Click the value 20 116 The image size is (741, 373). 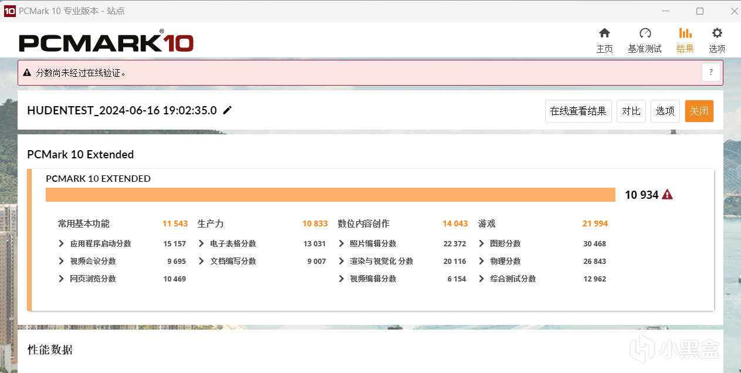(x=455, y=261)
